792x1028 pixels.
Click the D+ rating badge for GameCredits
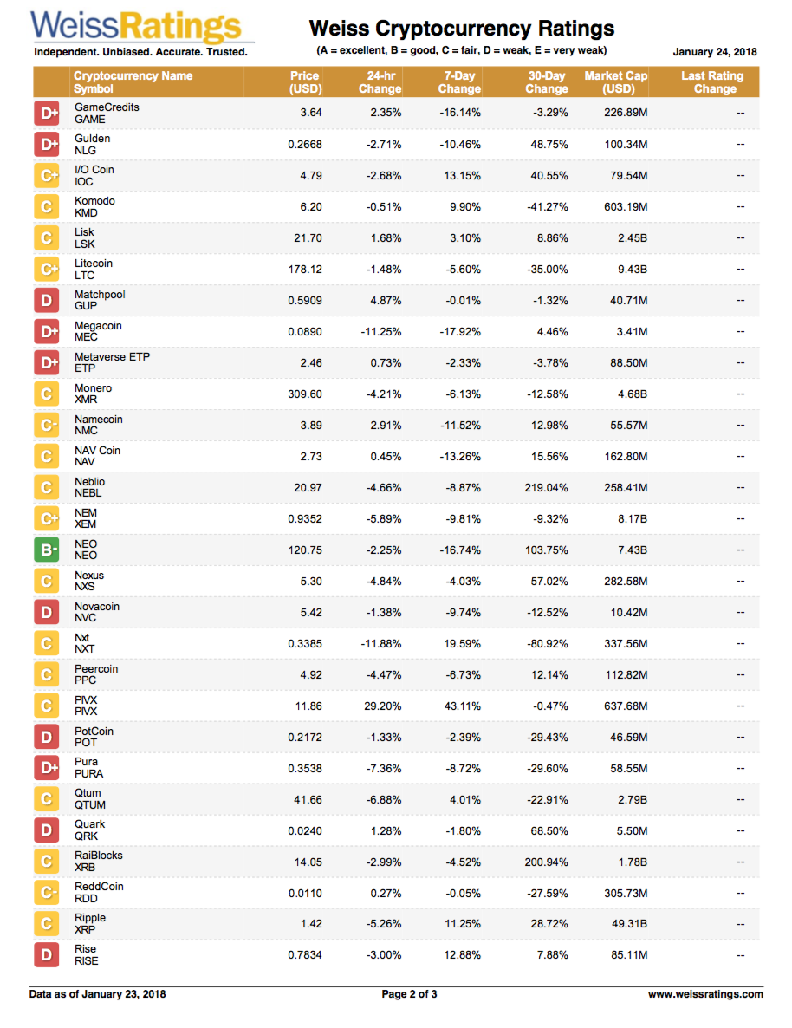pos(47,114)
